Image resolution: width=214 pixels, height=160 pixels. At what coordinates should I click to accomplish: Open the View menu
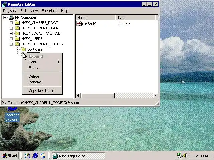(34, 11)
